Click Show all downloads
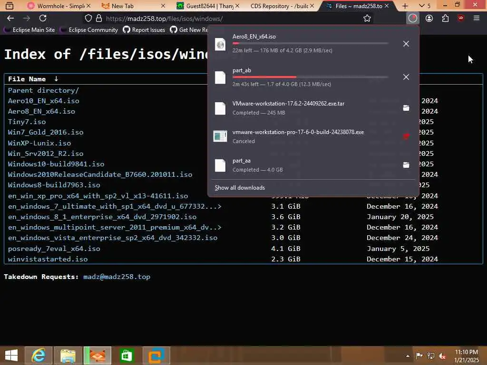Viewport: 487px width, 365px height. coord(240,187)
